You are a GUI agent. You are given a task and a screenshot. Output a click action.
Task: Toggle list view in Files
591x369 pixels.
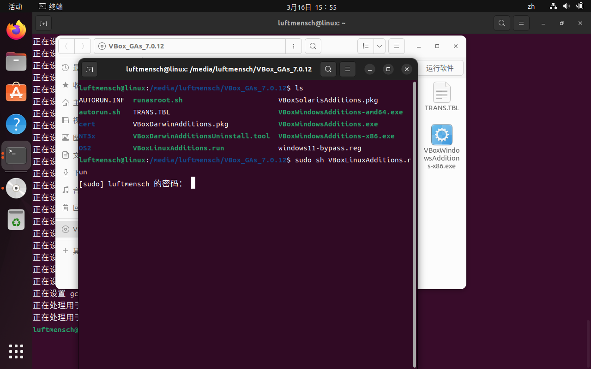click(365, 46)
